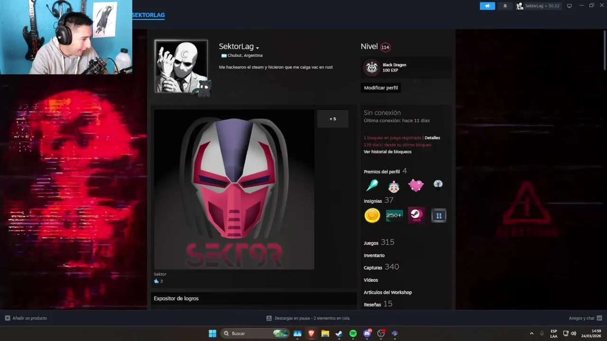Click the teal comet profile award
Viewport: 607px width, 341px height.
[x=372, y=185]
